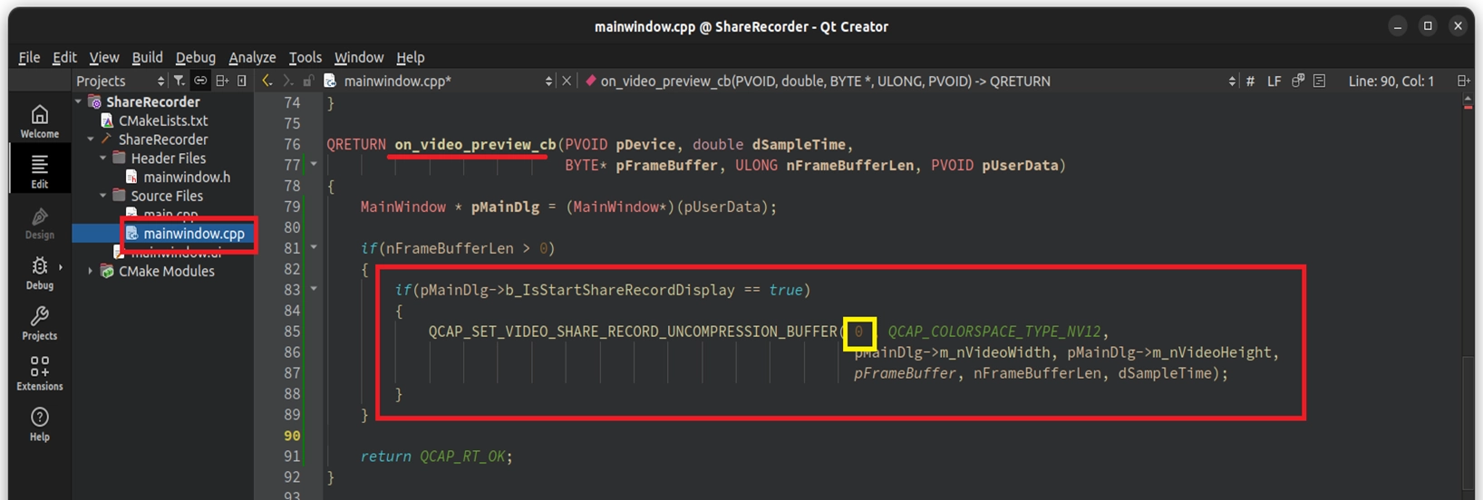The image size is (1483, 500).
Task: Click line number 90 in gutter
Action: (291, 436)
